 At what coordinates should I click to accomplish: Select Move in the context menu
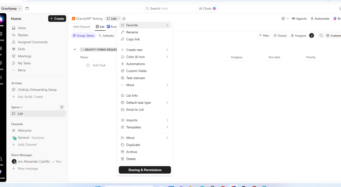[145, 138]
